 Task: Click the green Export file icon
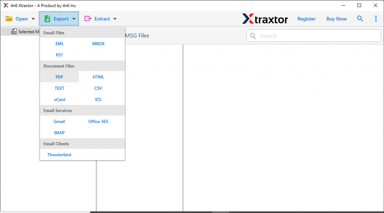pos(47,19)
